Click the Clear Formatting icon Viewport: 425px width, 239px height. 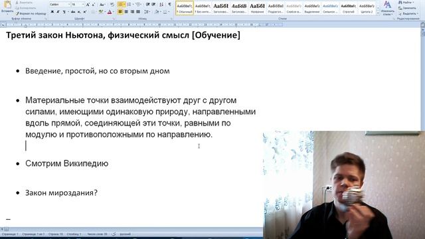[x=112, y=5]
